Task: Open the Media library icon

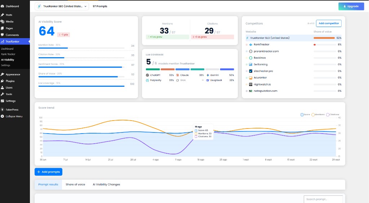Action: pyautogui.click(x=3, y=21)
